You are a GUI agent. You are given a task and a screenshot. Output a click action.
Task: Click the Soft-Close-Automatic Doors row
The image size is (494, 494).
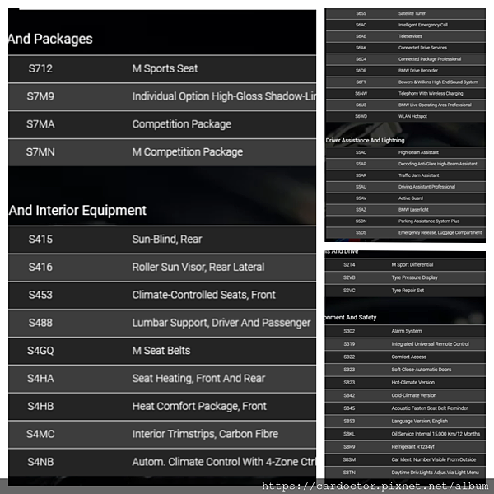pos(405,370)
